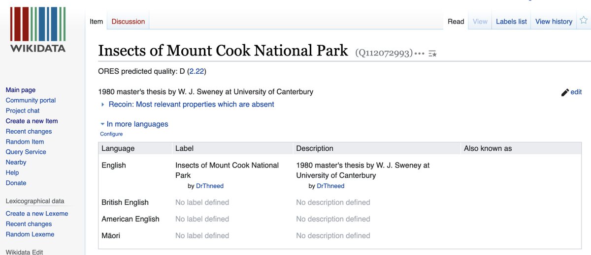Open the Query Service link

[x=26, y=152]
